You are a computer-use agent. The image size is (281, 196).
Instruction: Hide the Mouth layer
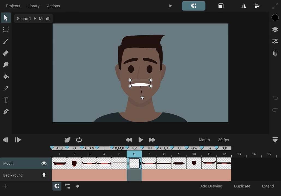pos(44,163)
